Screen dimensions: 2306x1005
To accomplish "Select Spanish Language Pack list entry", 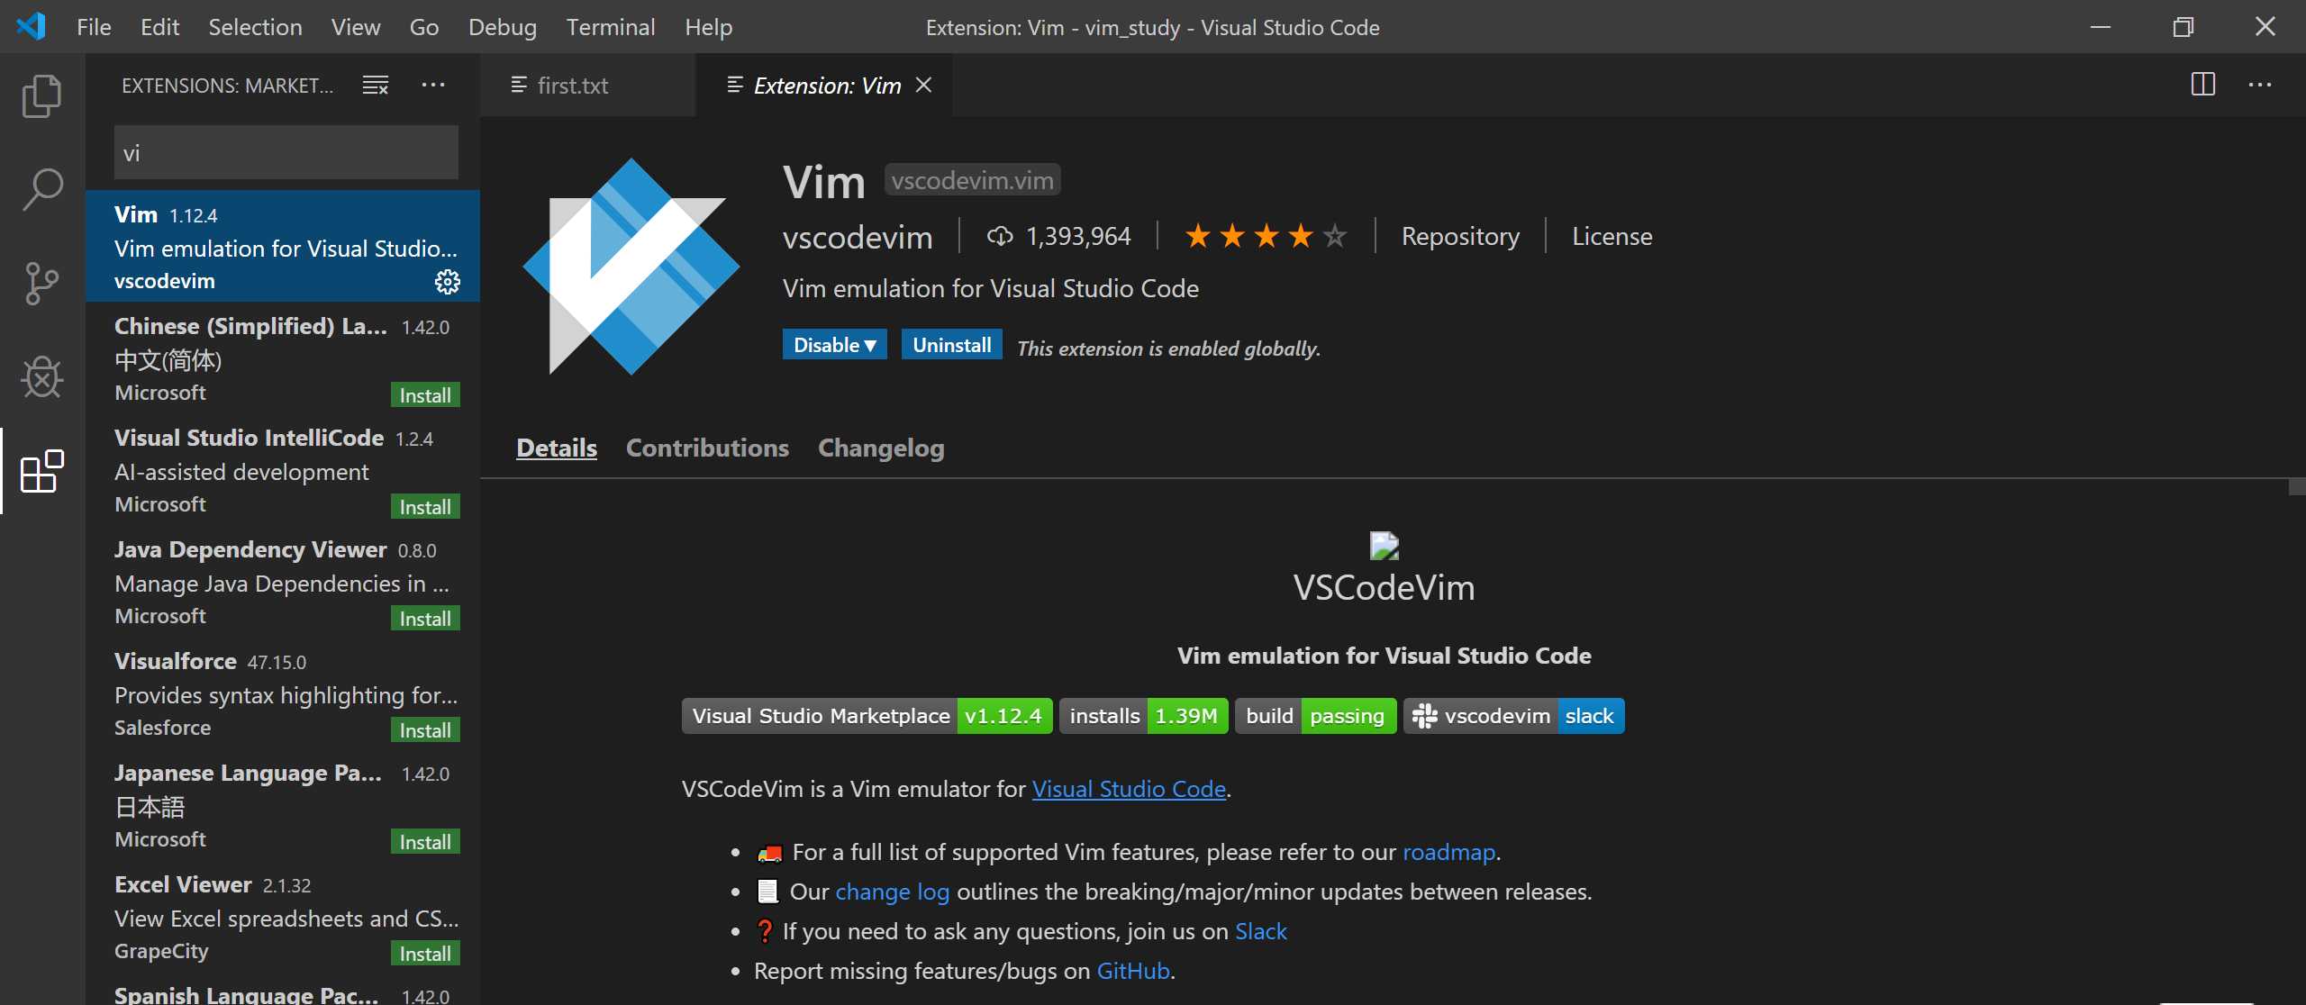I will point(283,989).
